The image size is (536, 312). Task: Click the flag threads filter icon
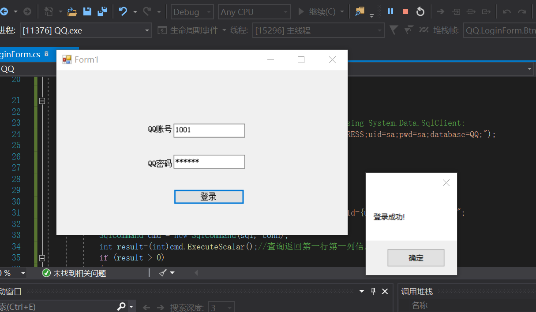pyautogui.click(x=409, y=30)
